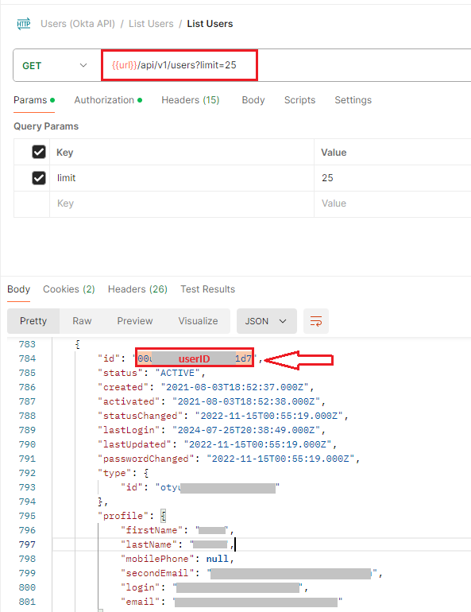Click the HTTP request type icon
471x612 pixels.
pyautogui.click(x=24, y=24)
